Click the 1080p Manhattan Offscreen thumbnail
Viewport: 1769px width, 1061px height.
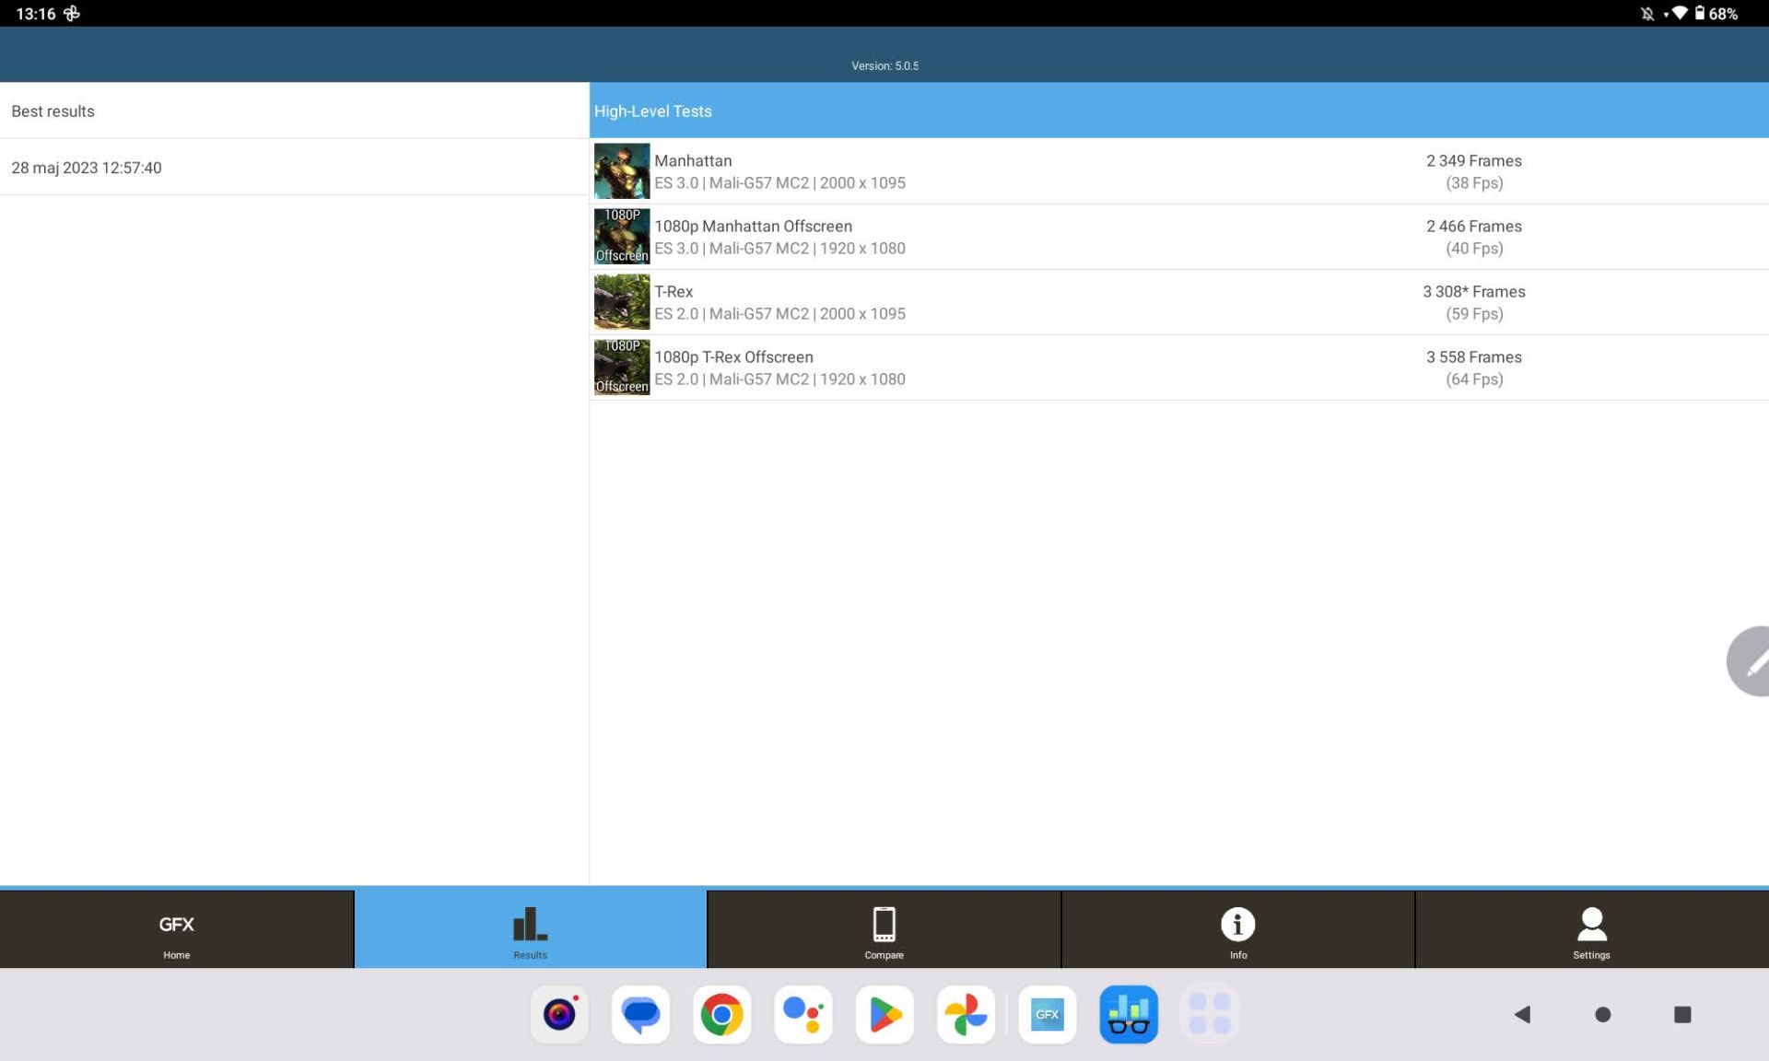[622, 237]
